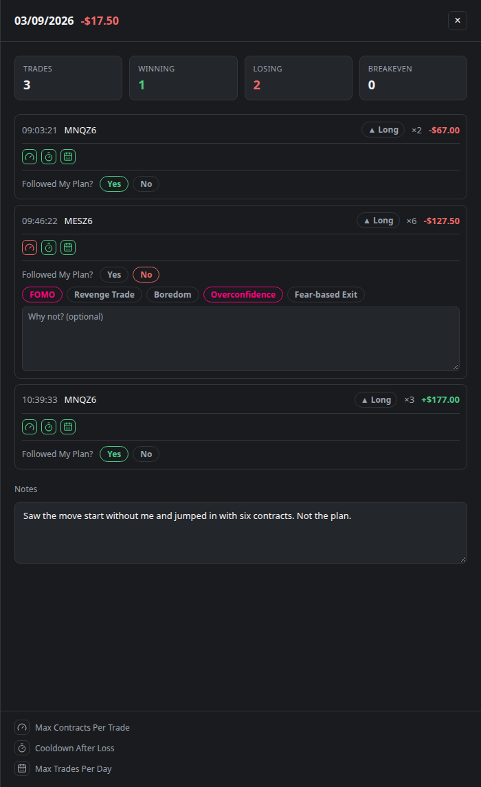Click the Max Contracts Per Trade legend icon
Screen dimensions: 481x787
tap(22, 727)
